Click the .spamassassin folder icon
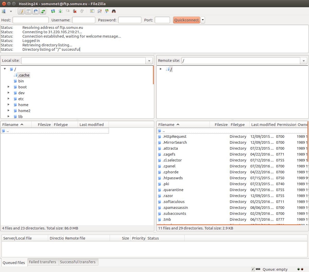Screen dimensions: 309x272 (160, 208)
